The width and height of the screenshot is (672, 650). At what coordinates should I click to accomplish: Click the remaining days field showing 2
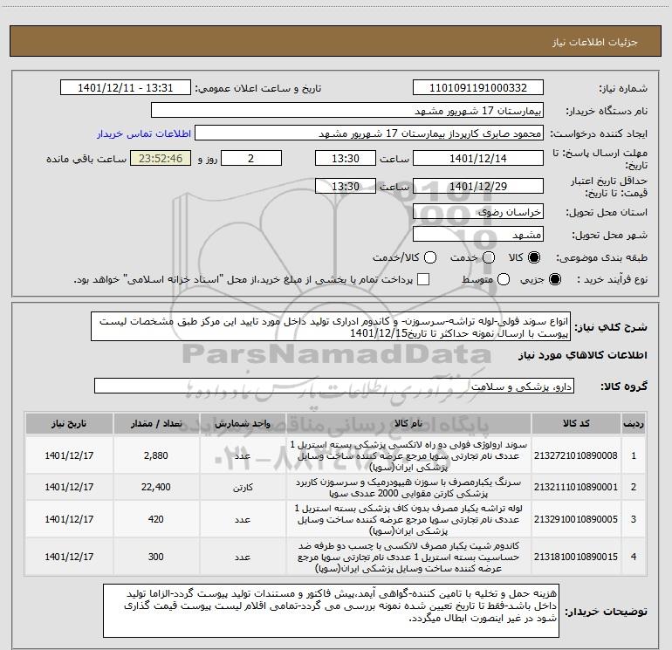[x=251, y=158]
